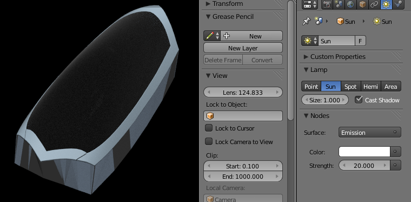Open grease pencil data browse dropdown
Image resolution: width=411 pixels, height=202 pixels.
click(x=212, y=36)
